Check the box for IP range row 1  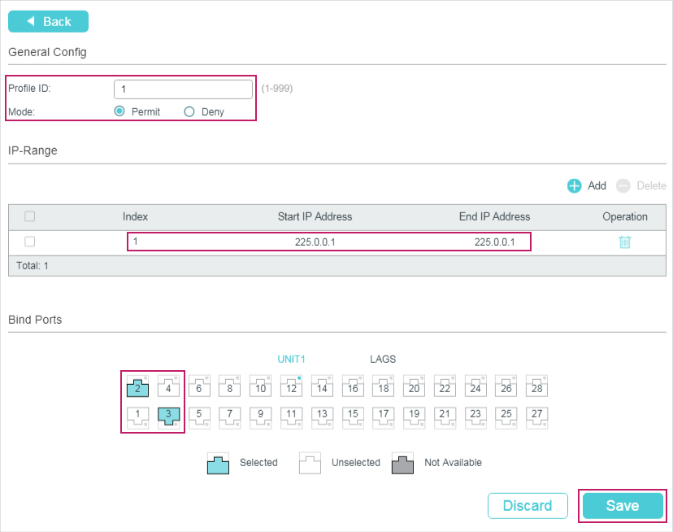click(30, 242)
